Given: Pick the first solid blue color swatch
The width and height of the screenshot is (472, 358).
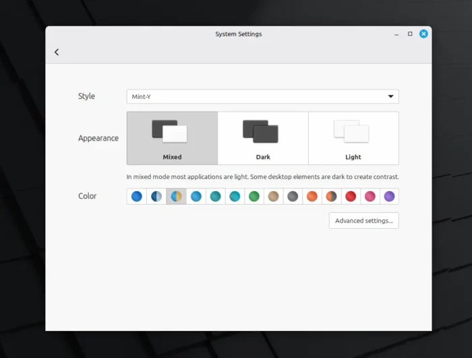Looking at the screenshot, I should [x=137, y=196].
